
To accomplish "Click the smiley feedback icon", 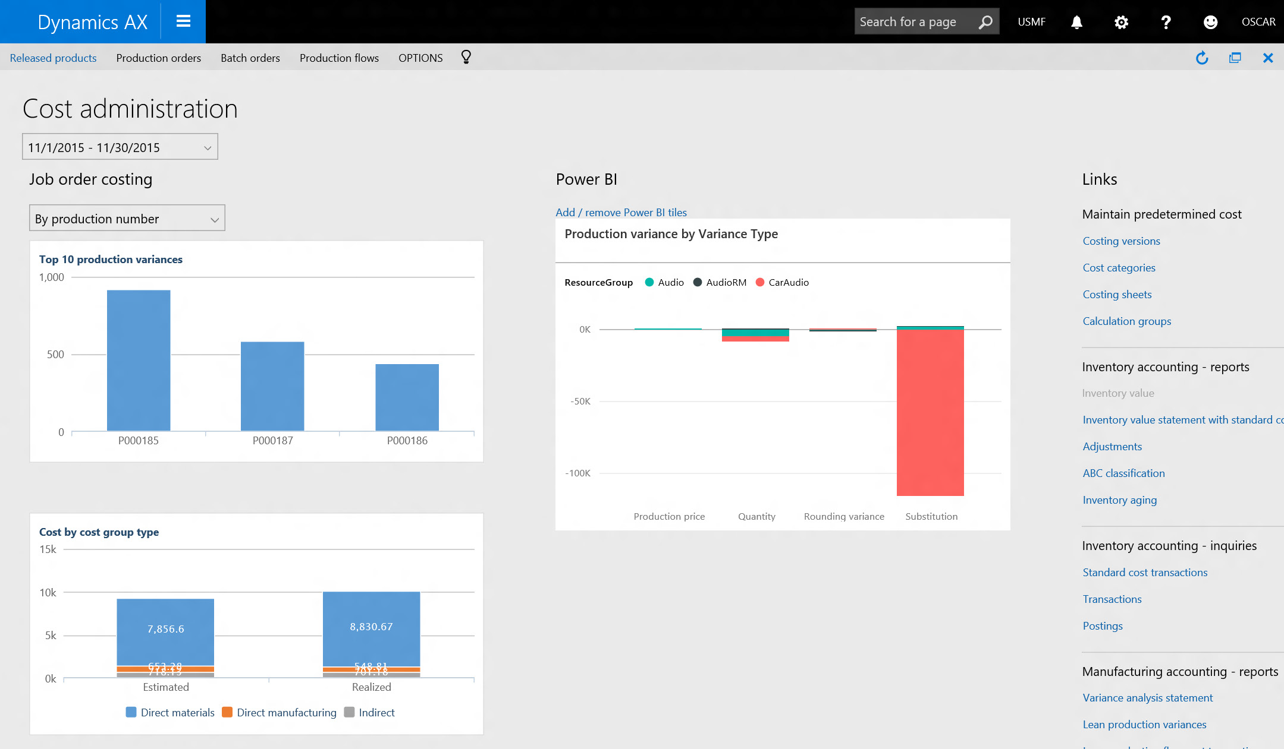I will point(1210,22).
